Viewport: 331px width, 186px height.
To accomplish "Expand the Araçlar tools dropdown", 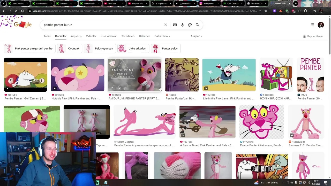I will (197, 36).
